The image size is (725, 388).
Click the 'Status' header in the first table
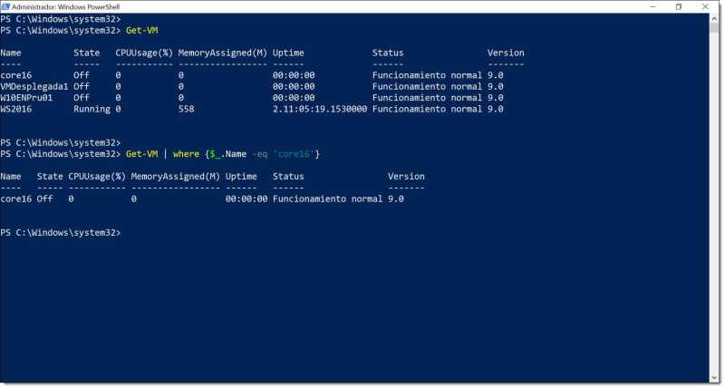point(388,53)
